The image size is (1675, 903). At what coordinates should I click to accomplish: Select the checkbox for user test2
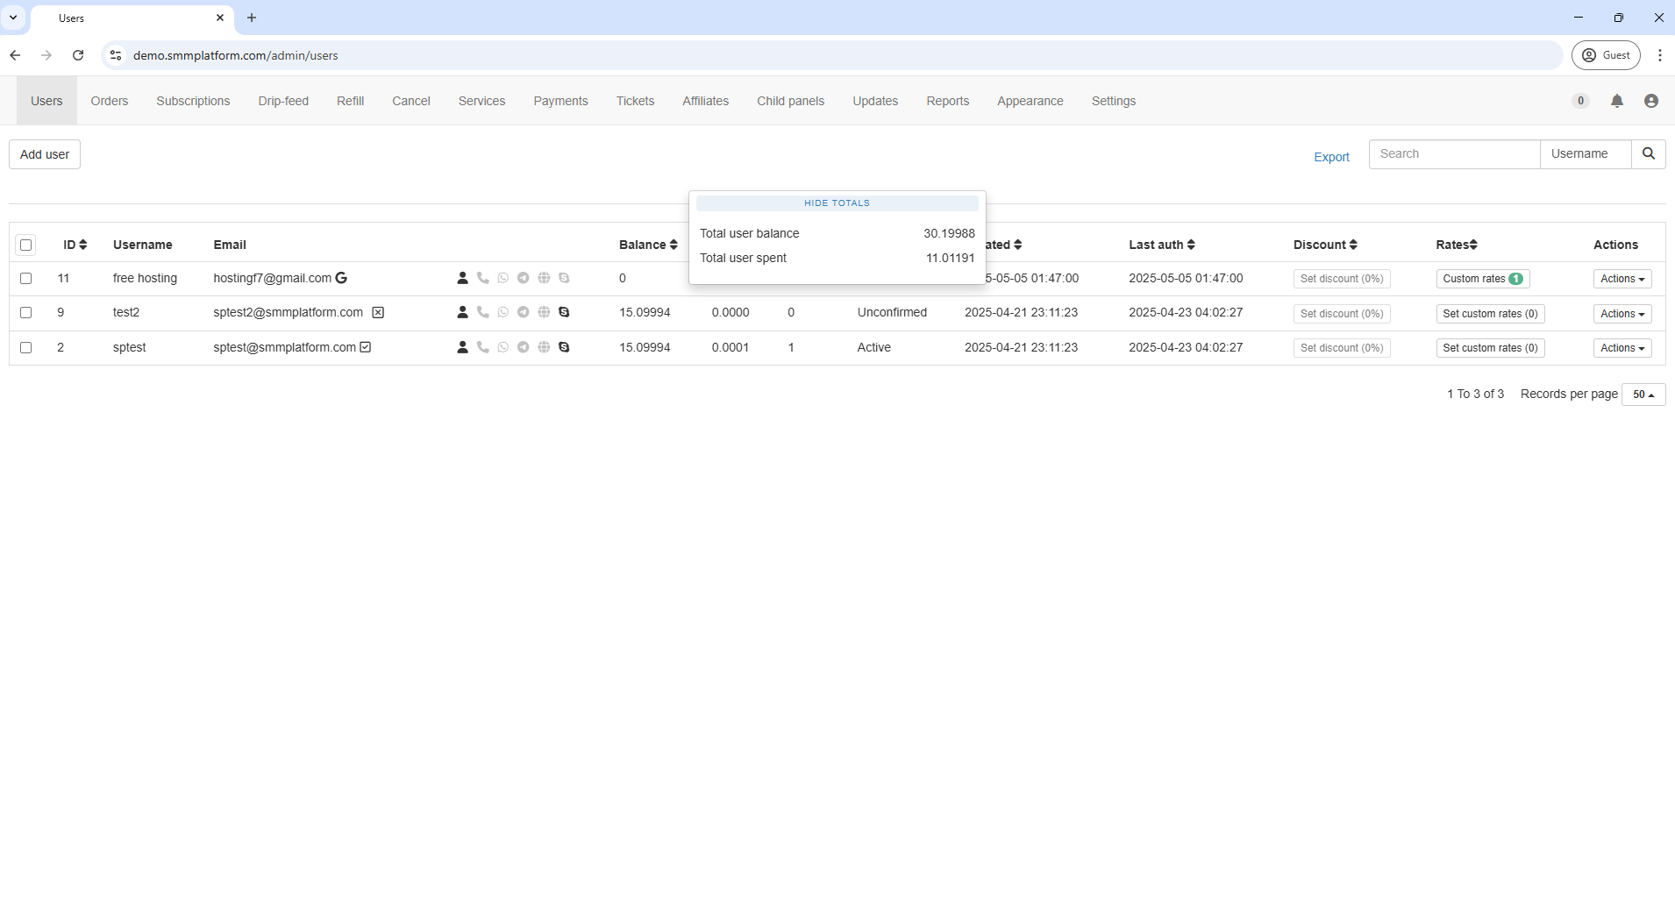26,313
